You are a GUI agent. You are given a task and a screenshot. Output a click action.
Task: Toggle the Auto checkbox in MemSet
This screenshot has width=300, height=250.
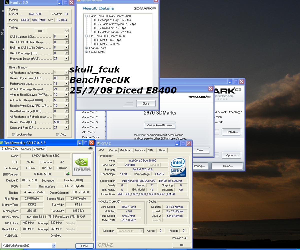57,134
